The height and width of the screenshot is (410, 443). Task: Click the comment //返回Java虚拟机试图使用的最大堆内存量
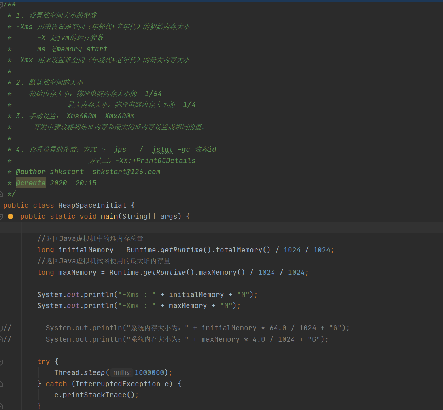coord(104,261)
